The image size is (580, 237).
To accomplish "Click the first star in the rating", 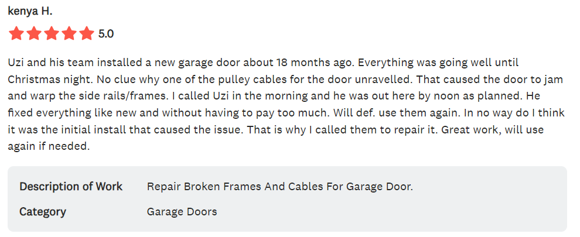I will pos(16,33).
